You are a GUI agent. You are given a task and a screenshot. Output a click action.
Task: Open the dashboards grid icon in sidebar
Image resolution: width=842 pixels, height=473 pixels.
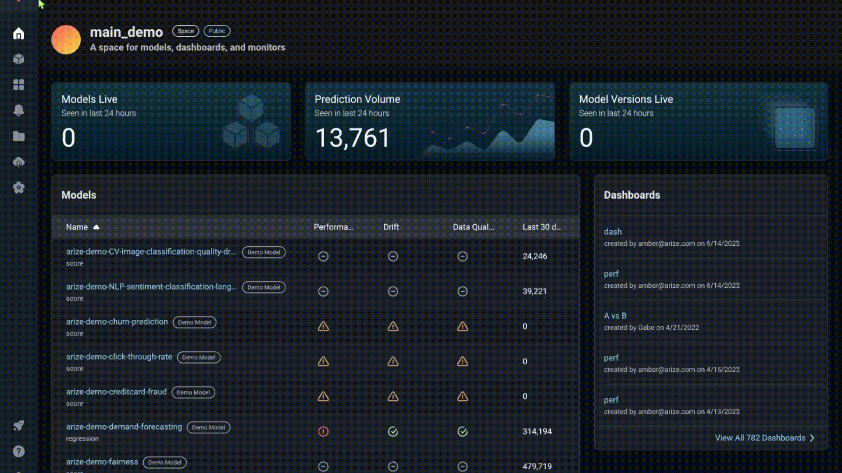coord(18,85)
